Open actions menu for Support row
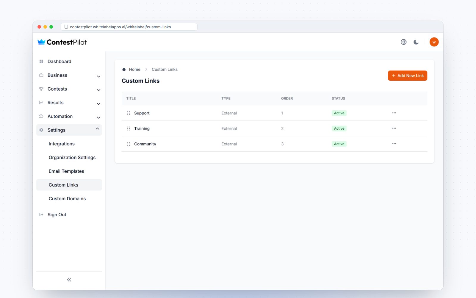This screenshot has width=476, height=298. tap(394, 113)
